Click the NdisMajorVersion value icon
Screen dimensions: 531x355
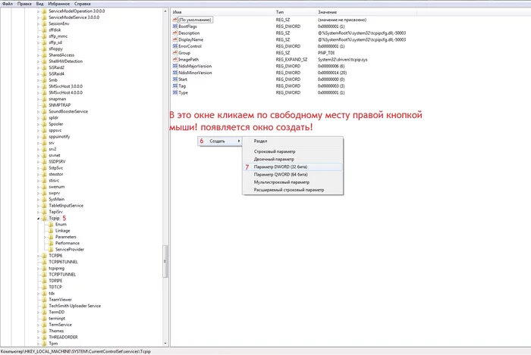175,66
